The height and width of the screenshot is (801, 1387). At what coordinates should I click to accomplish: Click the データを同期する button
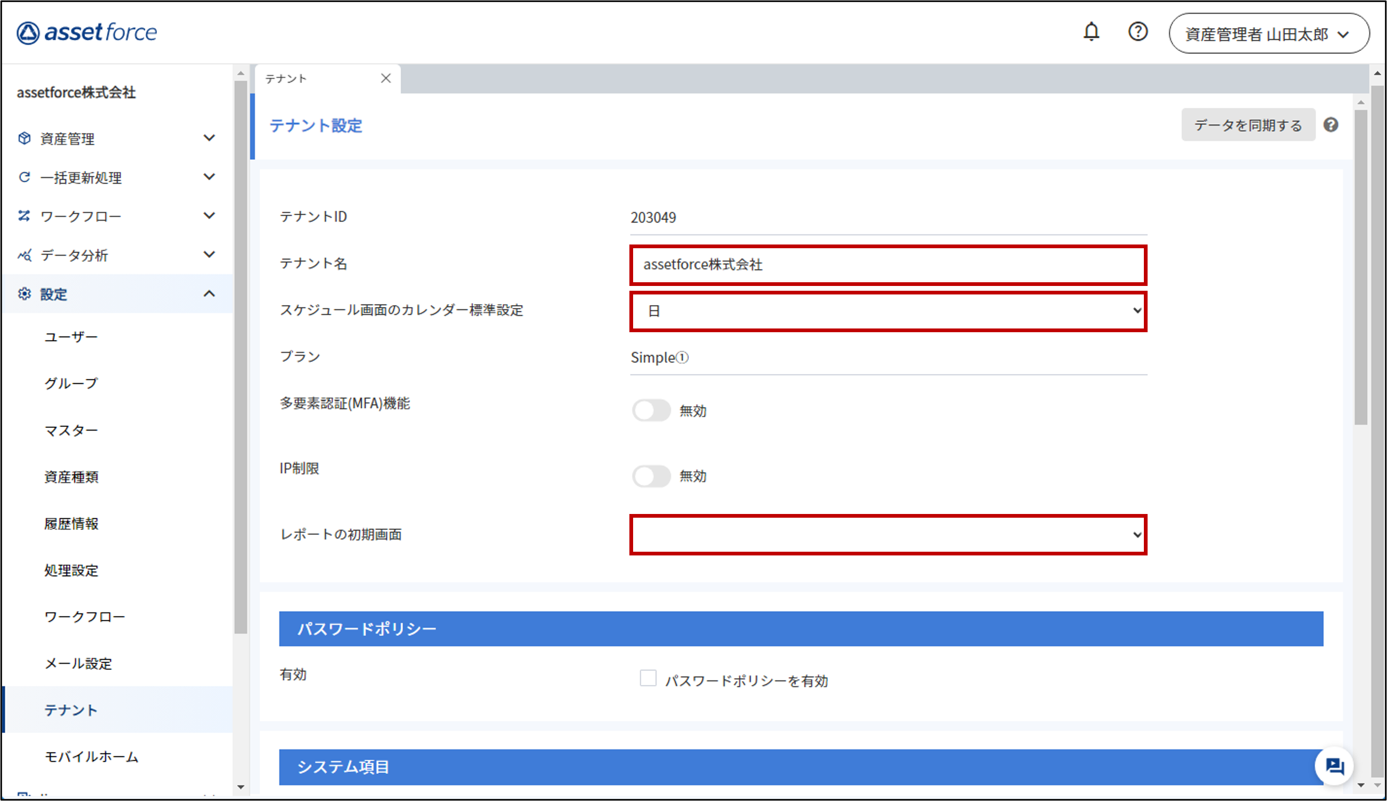point(1248,125)
